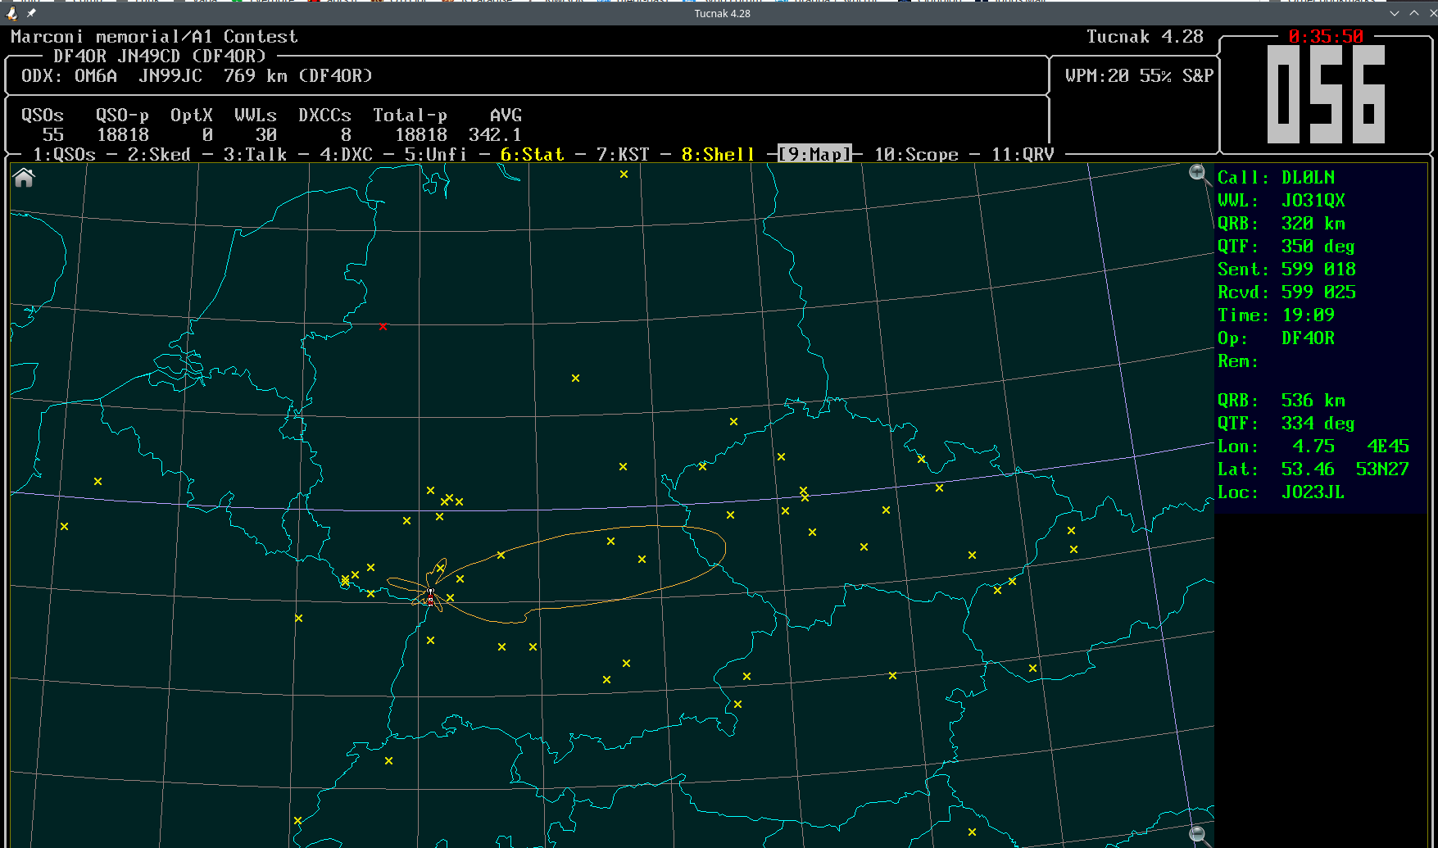The image size is (1438, 848).
Task: Click the large 056 QSO number display
Action: tap(1326, 94)
